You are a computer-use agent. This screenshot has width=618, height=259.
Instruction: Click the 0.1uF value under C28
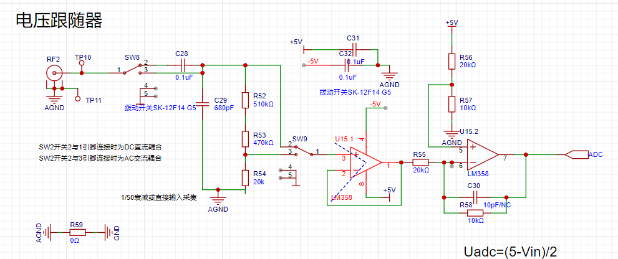coord(184,78)
